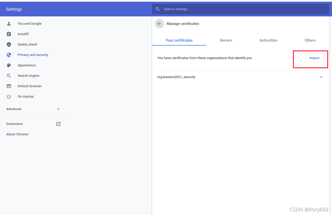332x215 pixels.
Task: Click the search magnifier in the top bar
Action: (x=158, y=9)
